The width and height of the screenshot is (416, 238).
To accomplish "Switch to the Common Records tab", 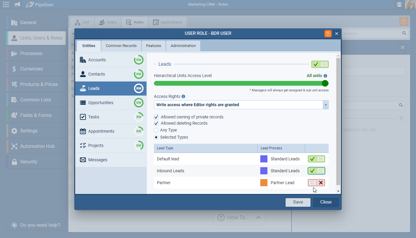I will [121, 46].
